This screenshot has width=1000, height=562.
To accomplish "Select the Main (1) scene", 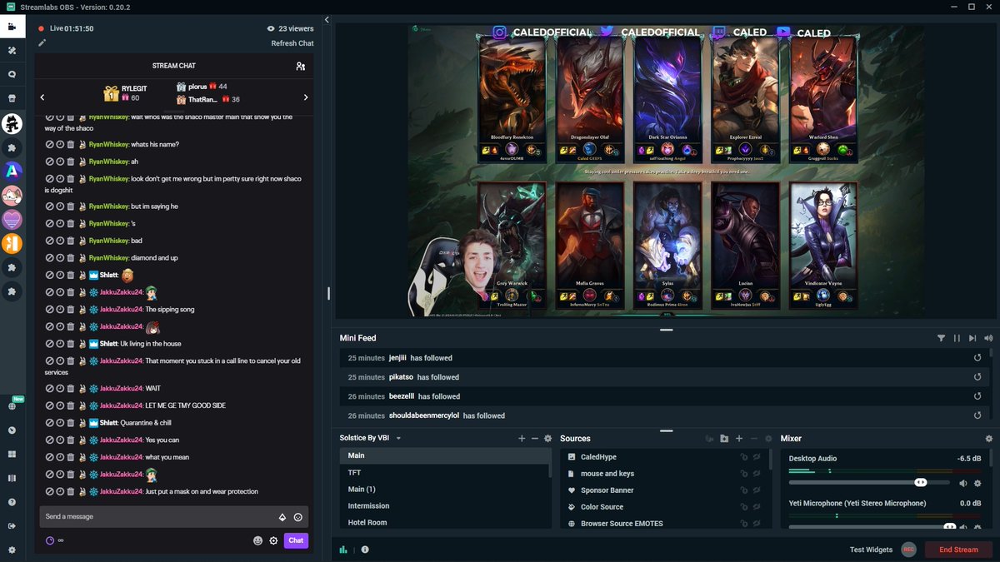I will click(x=445, y=489).
